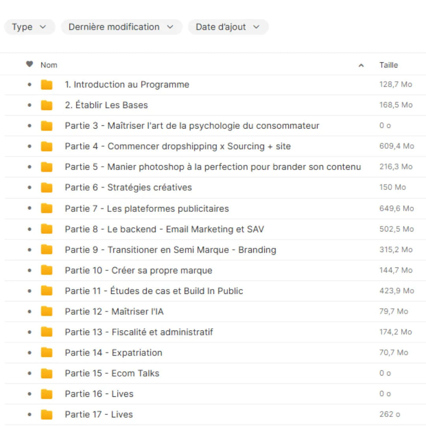Click folder icon for Partie 5 photoshop
The width and height of the screenshot is (426, 426).
tap(47, 167)
